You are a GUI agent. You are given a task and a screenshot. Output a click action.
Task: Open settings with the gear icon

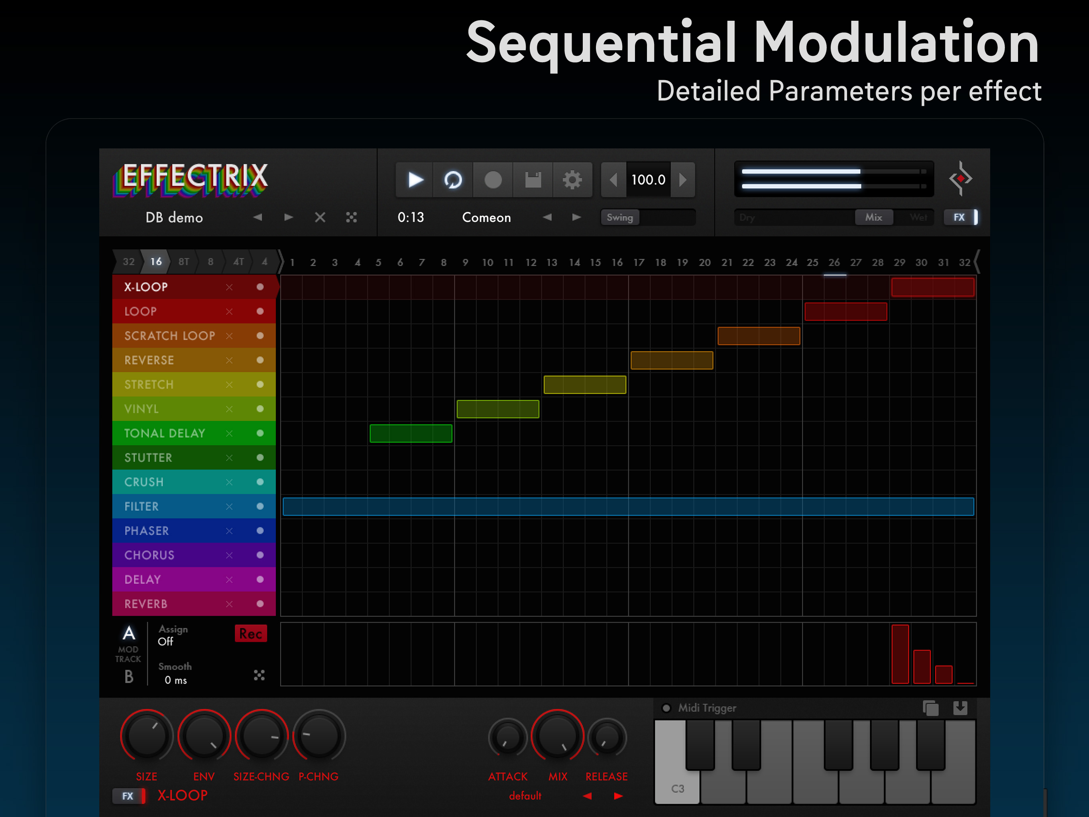point(572,180)
